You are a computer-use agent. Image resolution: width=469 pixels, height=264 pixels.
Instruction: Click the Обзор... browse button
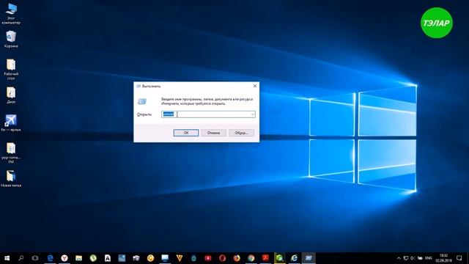pos(241,133)
